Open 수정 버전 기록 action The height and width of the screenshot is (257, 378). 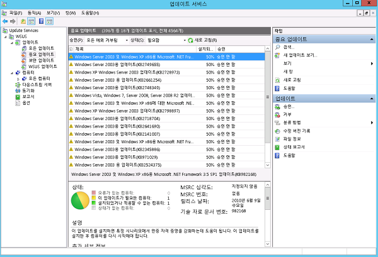297,131
